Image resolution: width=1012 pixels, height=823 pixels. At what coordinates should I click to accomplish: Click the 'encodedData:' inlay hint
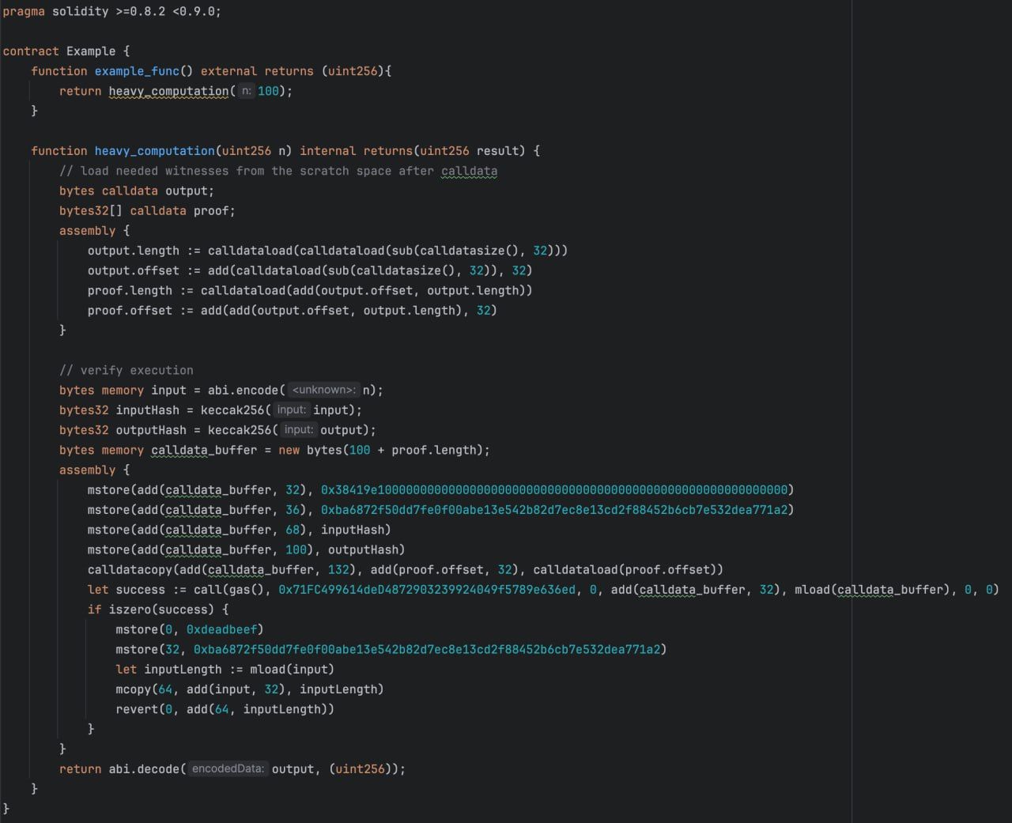228,768
